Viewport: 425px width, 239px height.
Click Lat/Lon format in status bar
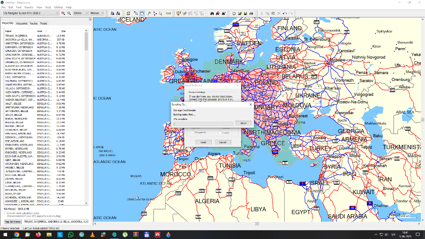point(41,229)
